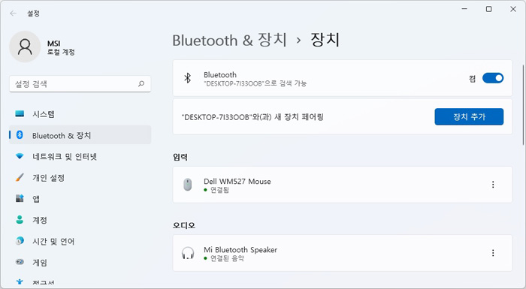Open more options for Dell WM527 Mouse
Image resolution: width=526 pixels, height=289 pixels.
pyautogui.click(x=493, y=185)
